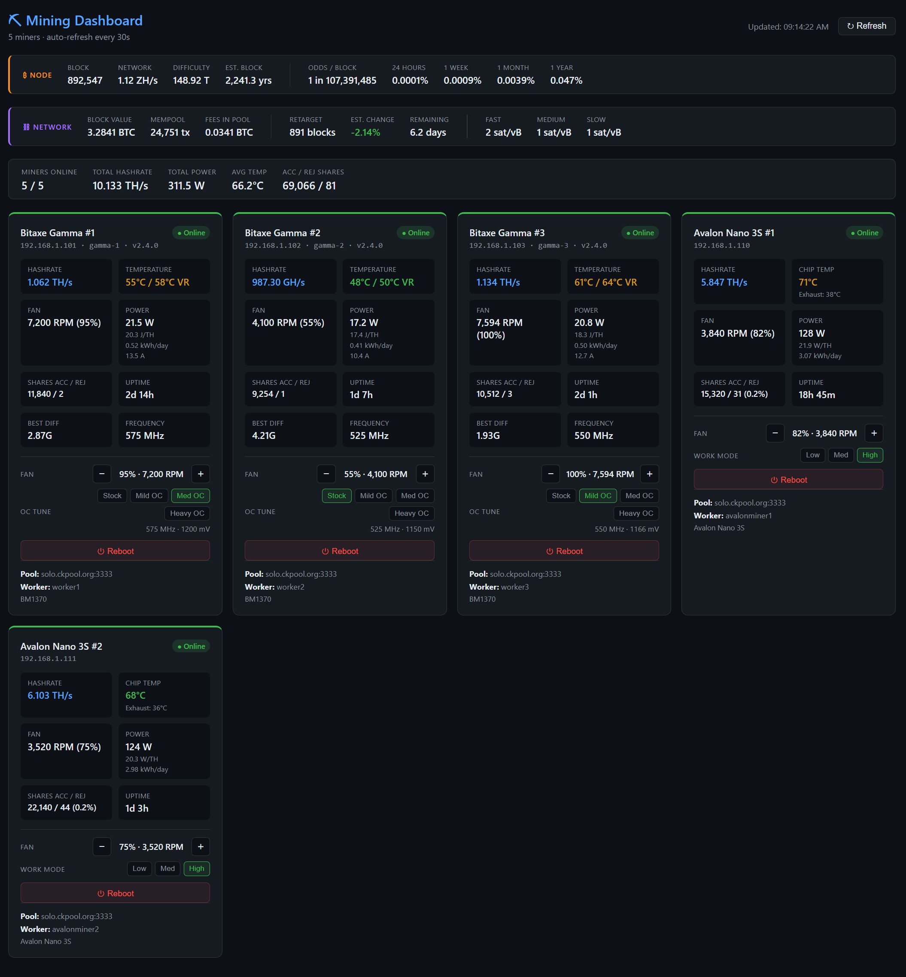Click Bitaxe Gamma #3 hashrate 1.134 TH/s

498,283
